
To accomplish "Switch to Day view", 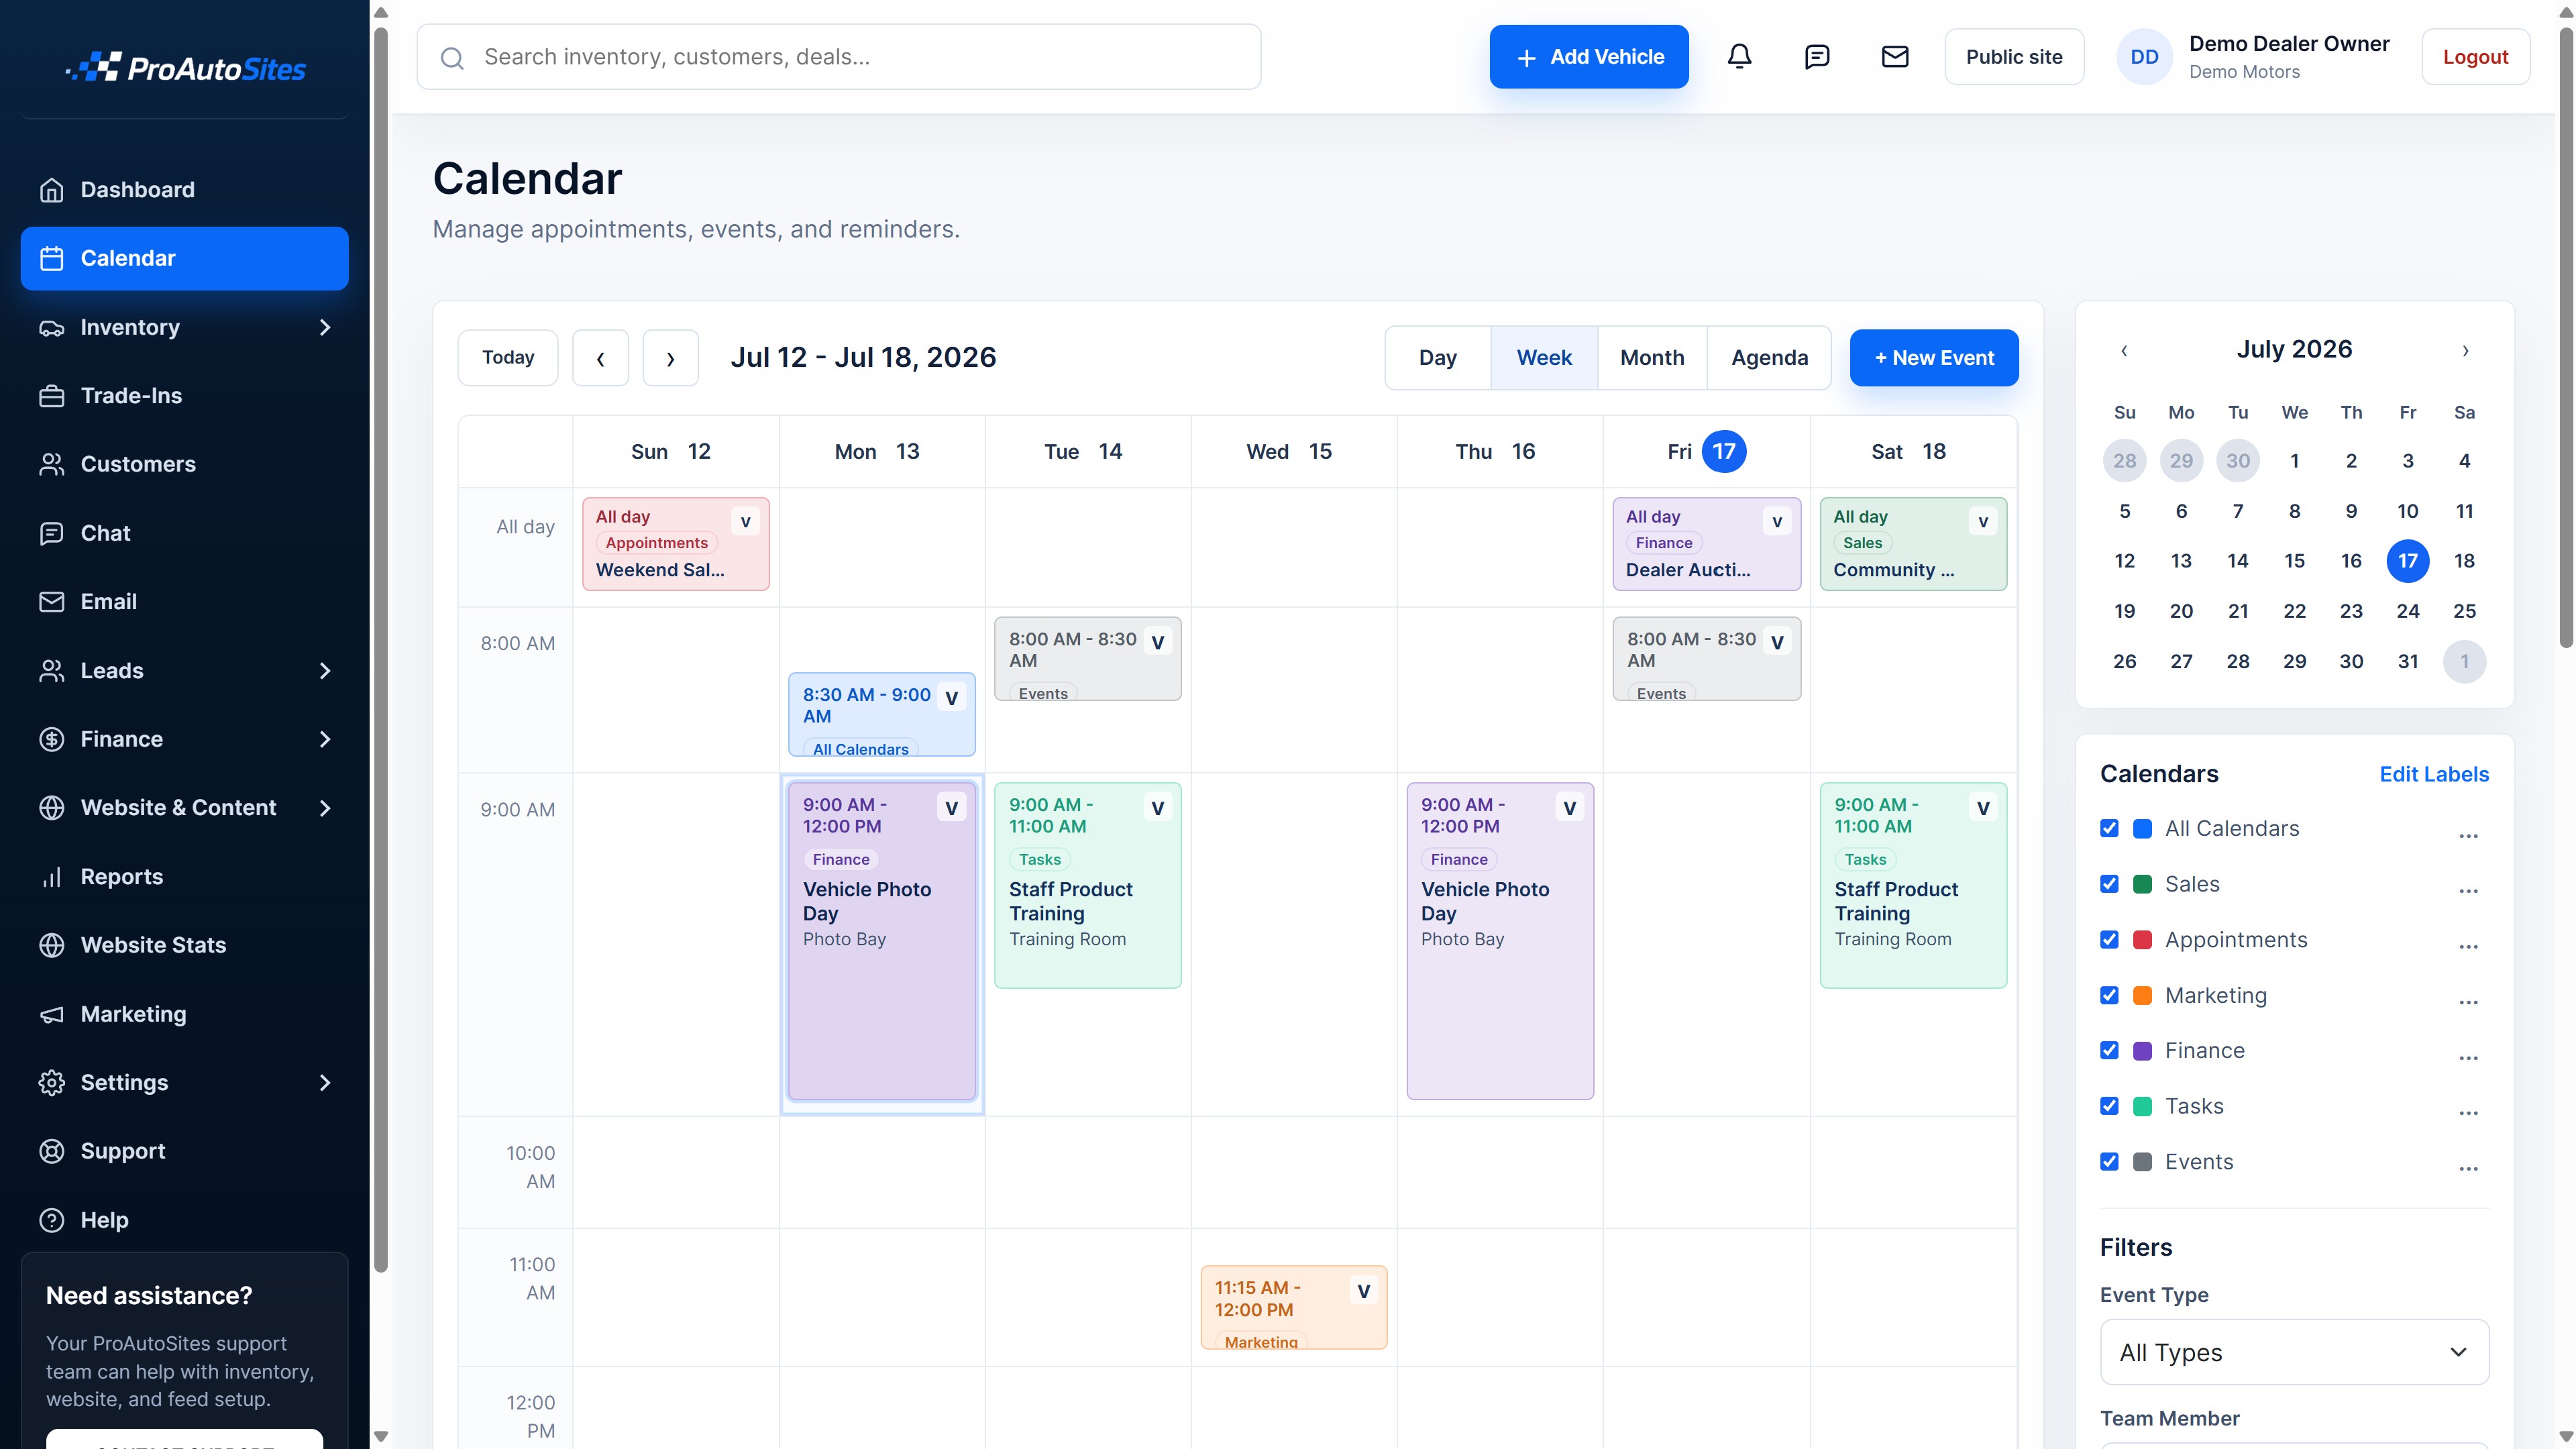I will 1437,358.
